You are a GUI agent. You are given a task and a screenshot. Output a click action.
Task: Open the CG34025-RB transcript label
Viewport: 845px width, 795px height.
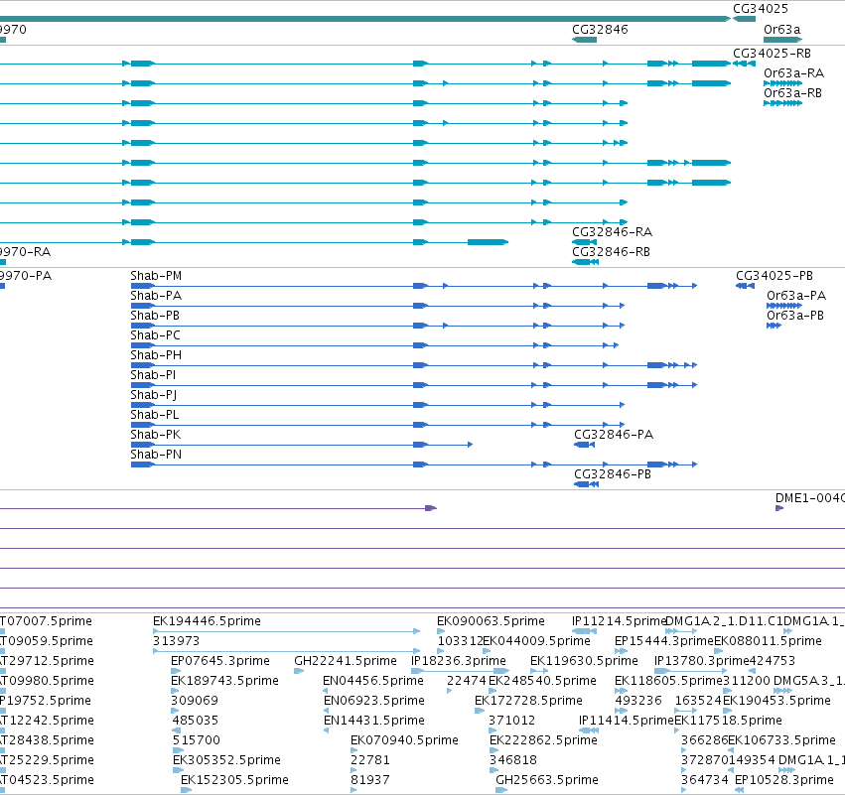point(772,54)
